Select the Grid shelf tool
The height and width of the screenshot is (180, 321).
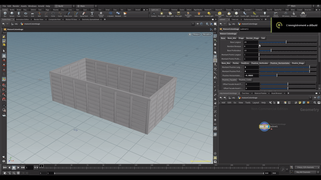(33, 14)
